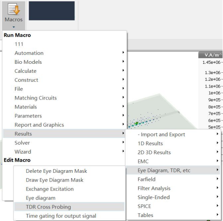This screenshot has height=221, width=223.
Task: Run the Eye diagram macro
Action: pos(69,198)
